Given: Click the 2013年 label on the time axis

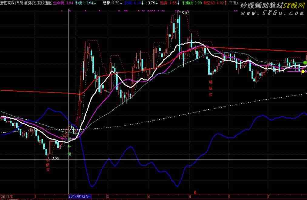Looking at the screenshot, I should (x=7, y=196).
